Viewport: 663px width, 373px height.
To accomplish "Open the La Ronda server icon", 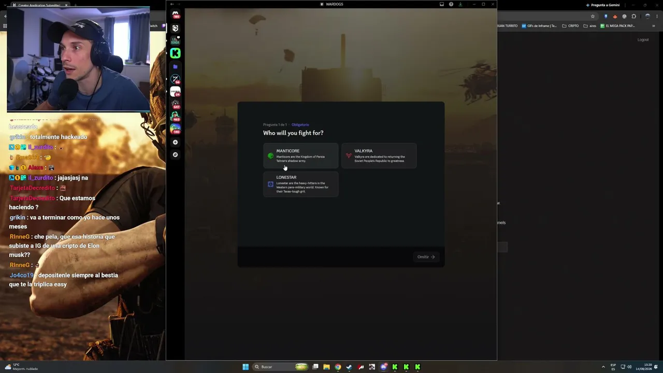I will pos(176,40).
